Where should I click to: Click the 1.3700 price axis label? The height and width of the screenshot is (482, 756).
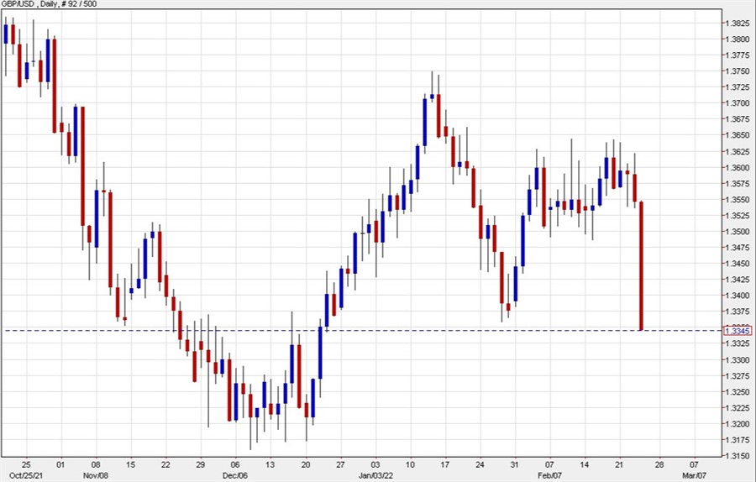click(x=738, y=103)
